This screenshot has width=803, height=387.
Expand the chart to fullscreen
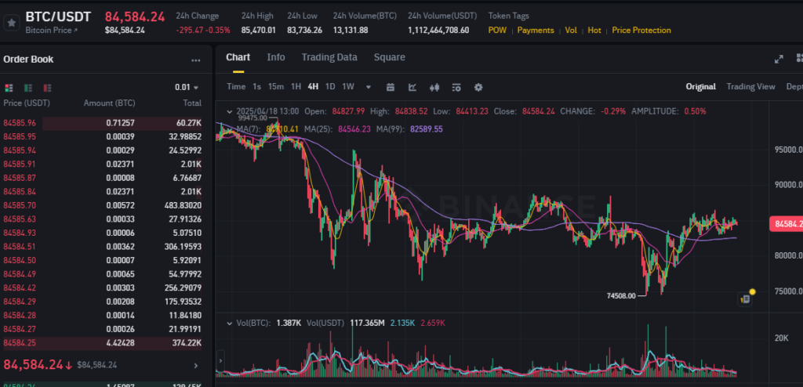pyautogui.click(x=779, y=59)
